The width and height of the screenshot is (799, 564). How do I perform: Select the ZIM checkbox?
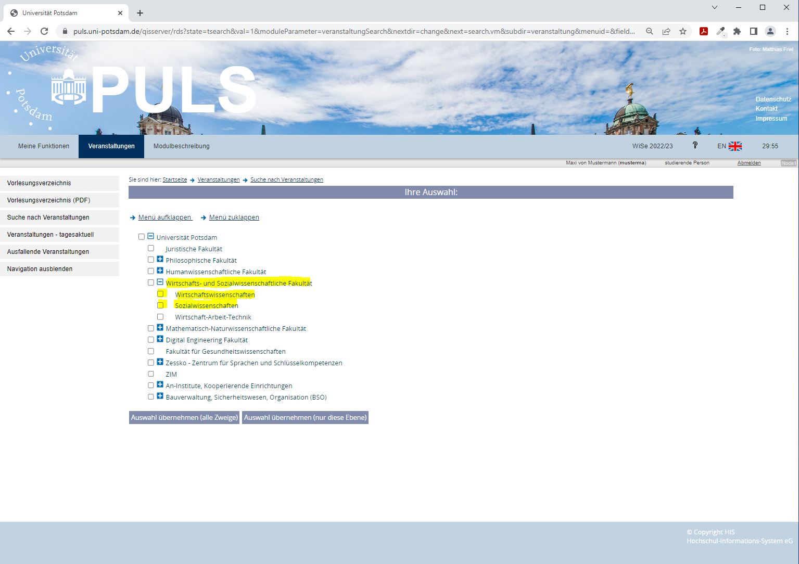pos(151,374)
